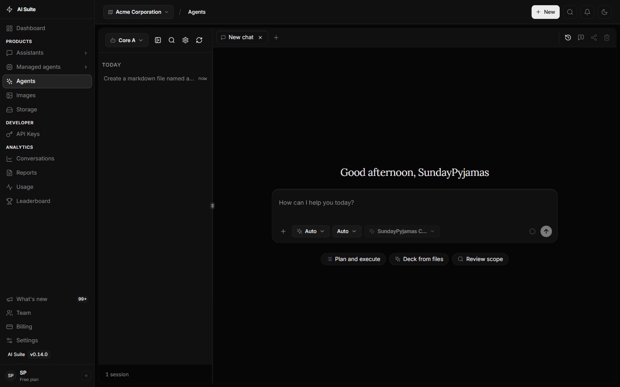Add attachment with the plus icon
This screenshot has width=620, height=387.
pos(283,231)
